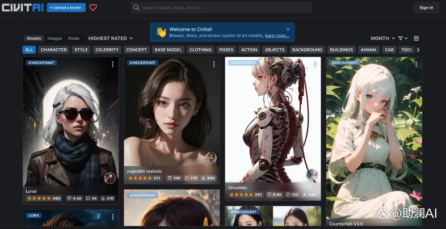Open options menu of orange-haired checkpoint card
Image resolution: width=446 pixels, height=229 pixels.
214,197
